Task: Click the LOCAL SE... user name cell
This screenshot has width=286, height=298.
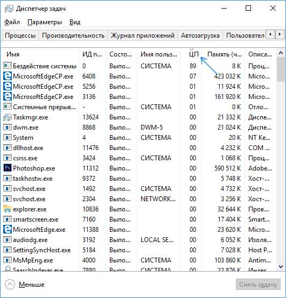Action: (x=157, y=240)
